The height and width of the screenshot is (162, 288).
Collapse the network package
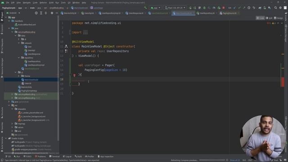click(19, 43)
